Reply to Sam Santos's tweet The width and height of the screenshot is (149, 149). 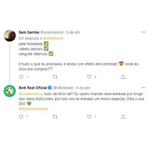coord(21,77)
